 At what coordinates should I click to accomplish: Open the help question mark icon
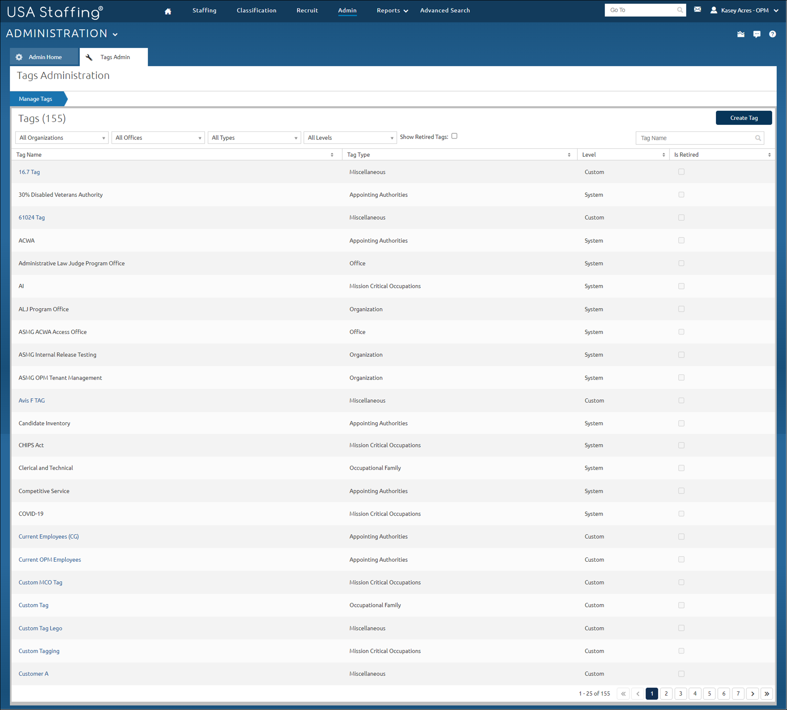coord(772,34)
